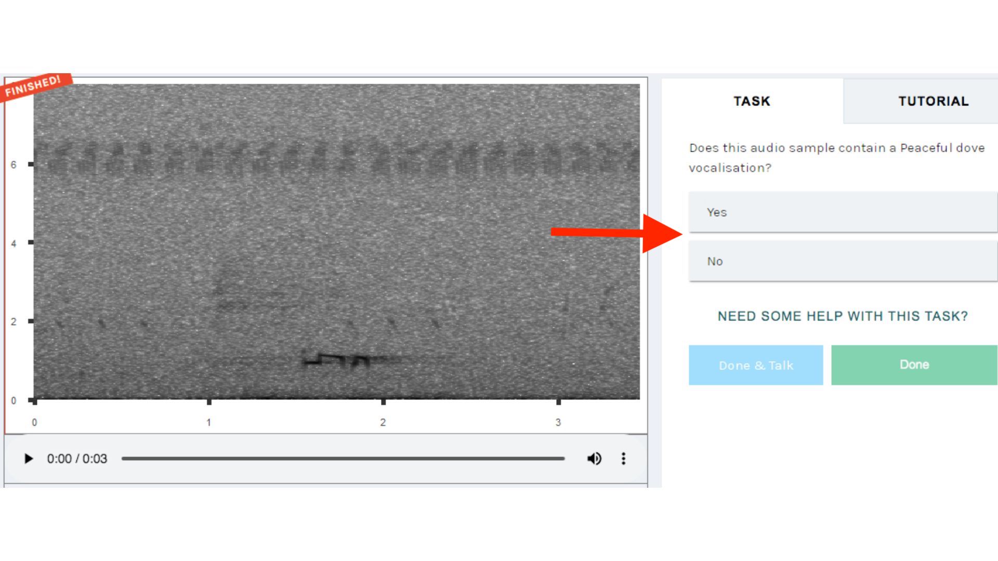Click the Done & Talk button
The height and width of the screenshot is (561, 998).
756,365
